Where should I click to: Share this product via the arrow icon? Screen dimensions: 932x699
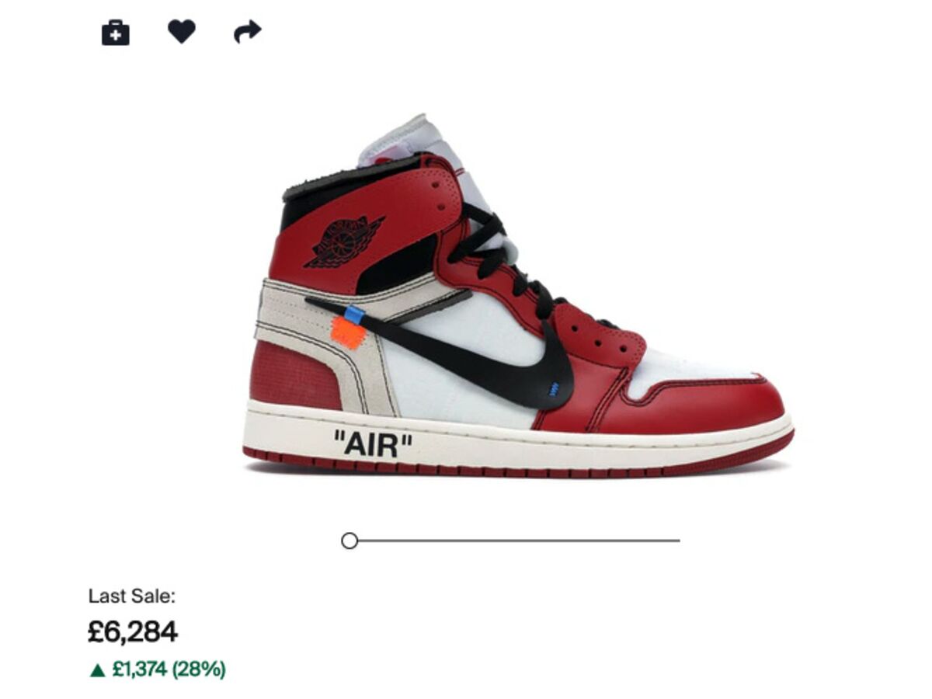coord(248,32)
